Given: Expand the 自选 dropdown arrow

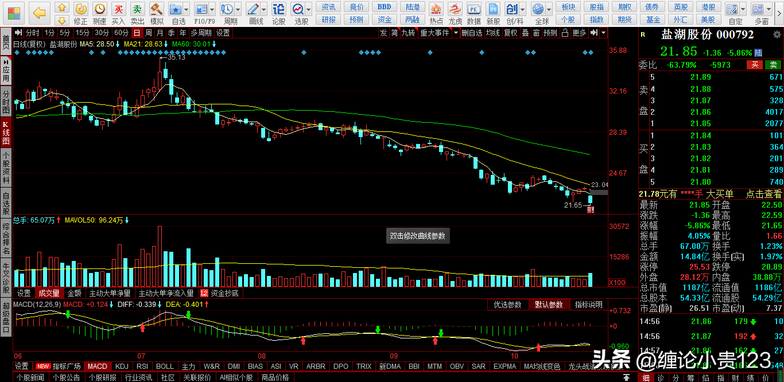Looking at the screenshot, I should click(187, 9).
